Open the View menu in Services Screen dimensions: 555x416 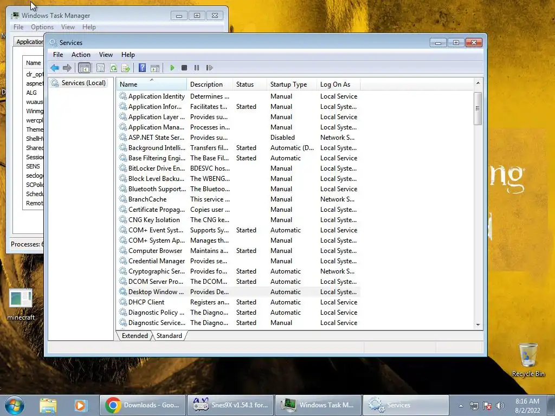(106, 55)
